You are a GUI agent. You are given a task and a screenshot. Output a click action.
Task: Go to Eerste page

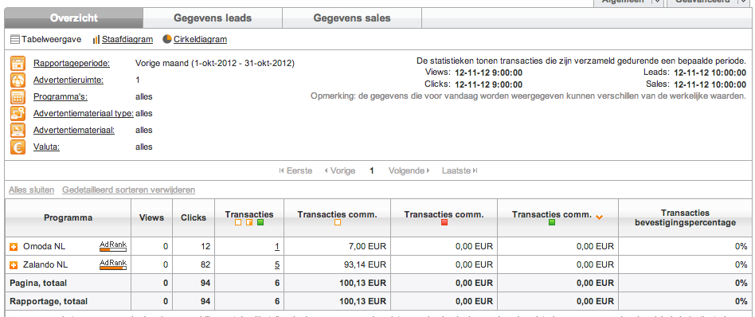pyautogui.click(x=295, y=170)
